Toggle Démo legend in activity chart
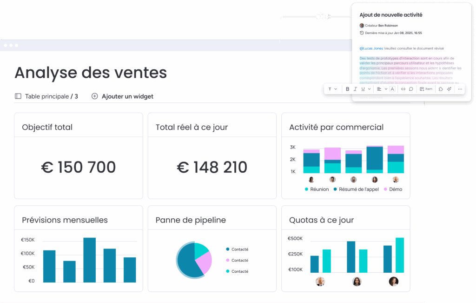This screenshot has height=303, width=476. (393, 189)
